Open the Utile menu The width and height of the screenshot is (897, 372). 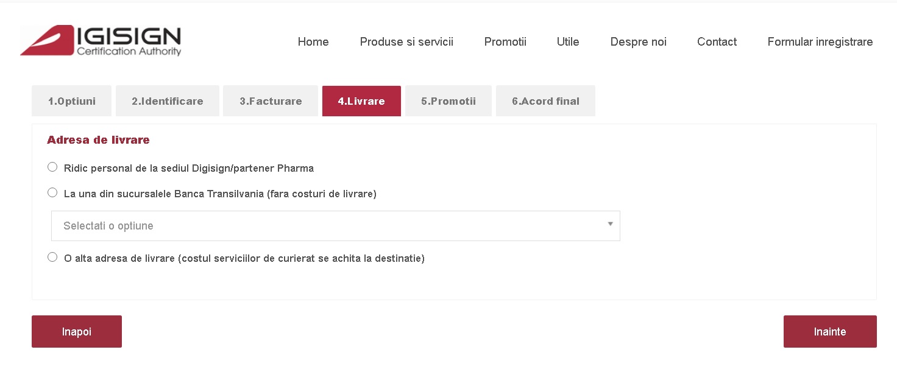(x=568, y=42)
